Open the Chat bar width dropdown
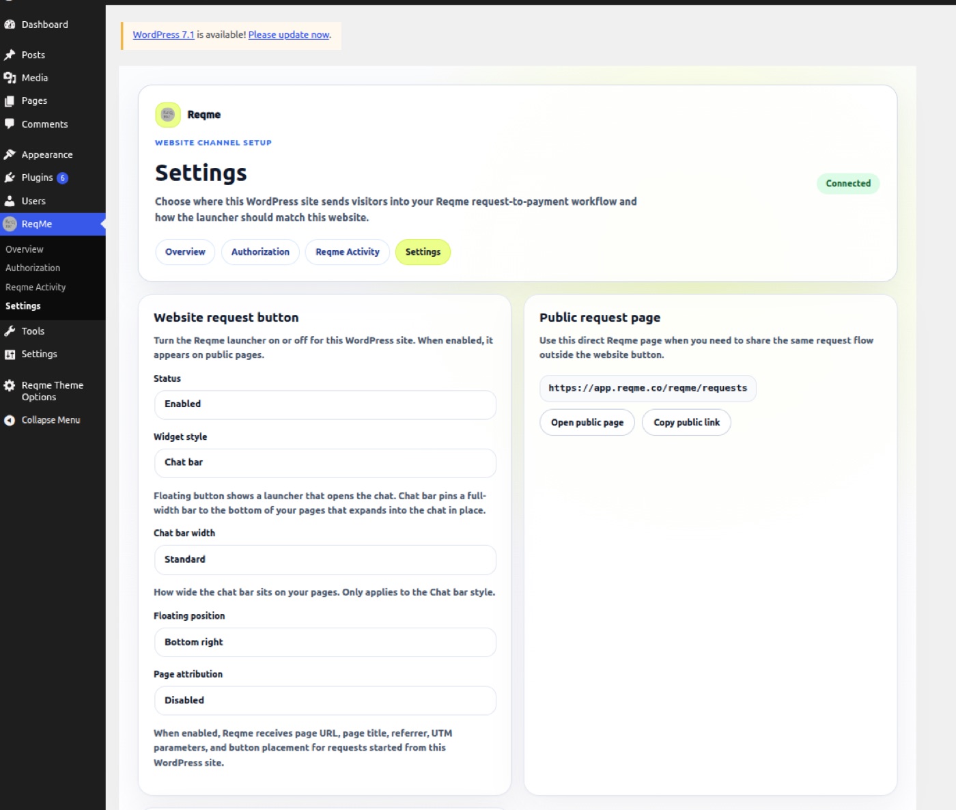Image resolution: width=956 pixels, height=810 pixels. (x=325, y=559)
